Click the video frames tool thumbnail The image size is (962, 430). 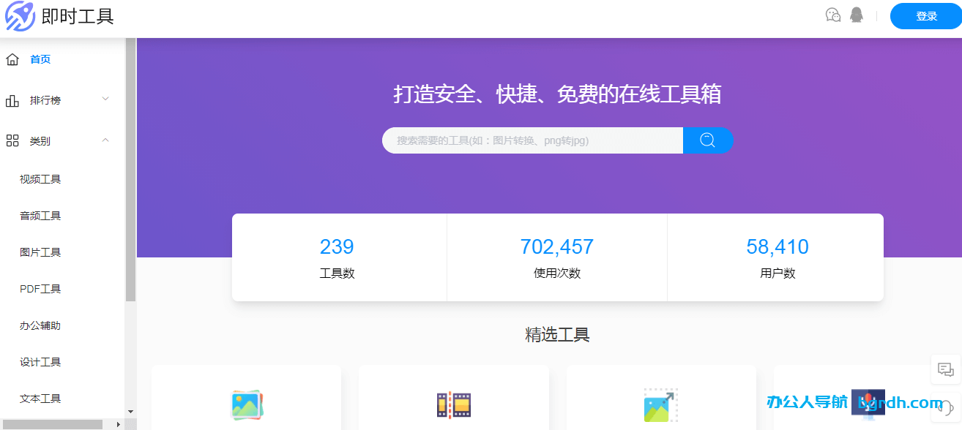453,404
